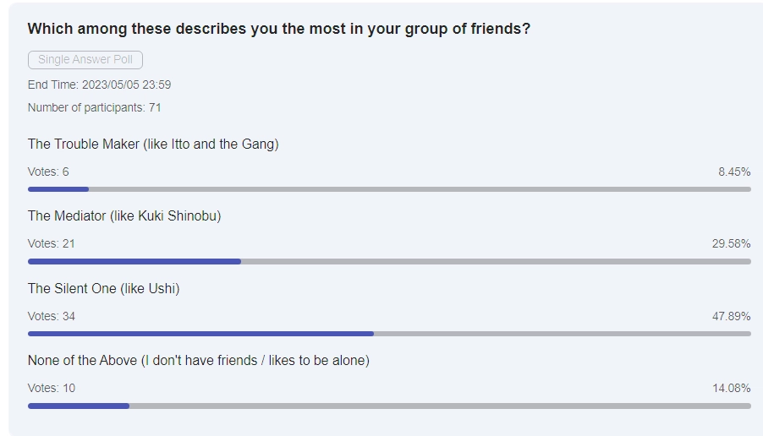Screen dimensions: 763x436
Task: Click the Trouble Maker progress bar
Action: coord(389,189)
